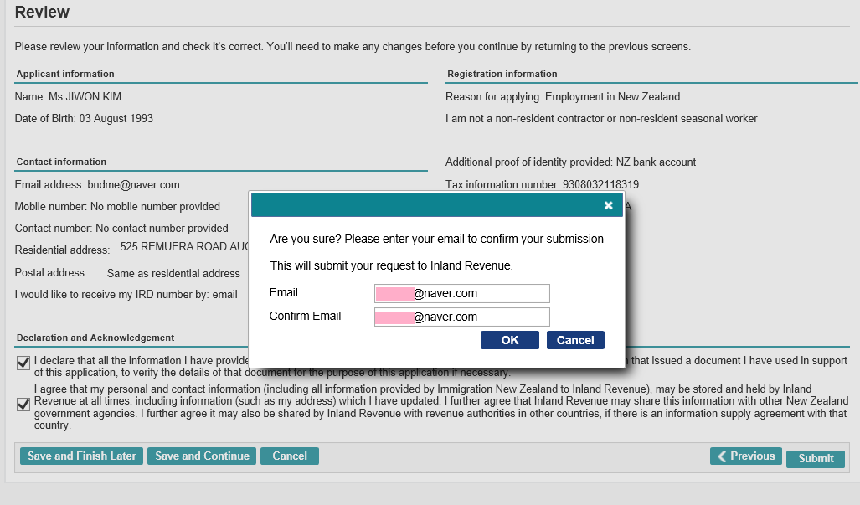Viewport: 860px width, 505px height.
Task: Select the Registration information section header
Action: pyautogui.click(x=502, y=74)
